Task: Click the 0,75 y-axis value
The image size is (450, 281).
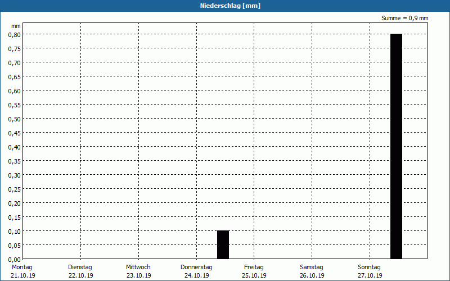Action: [x=15, y=49]
